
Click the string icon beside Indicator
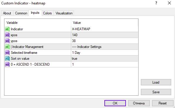tap(7, 29)
